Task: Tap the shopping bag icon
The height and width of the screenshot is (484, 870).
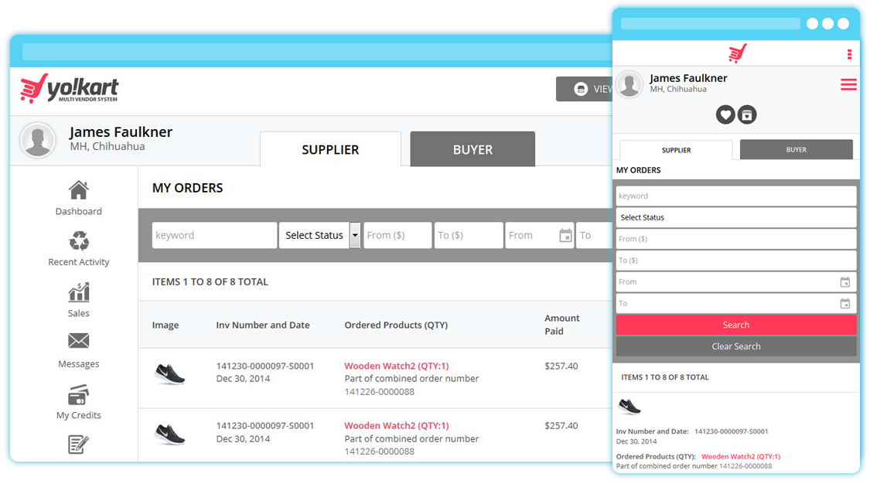Action: tap(747, 114)
